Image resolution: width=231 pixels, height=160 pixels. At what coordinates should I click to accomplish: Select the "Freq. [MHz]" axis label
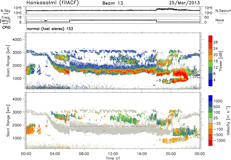(5, 20)
